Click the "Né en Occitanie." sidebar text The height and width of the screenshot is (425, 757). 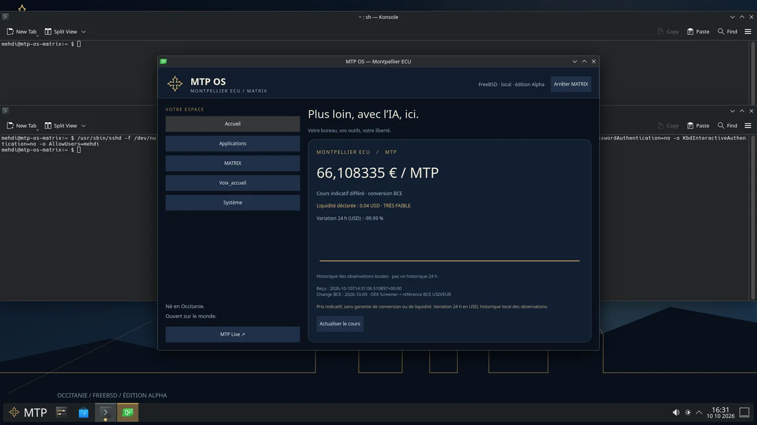185,306
